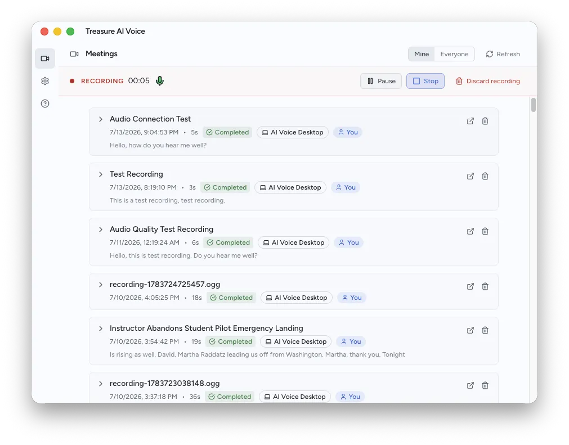Viewport: 569px width, 445px height.
Task: Click title "Test Recording"
Action: pos(136,174)
